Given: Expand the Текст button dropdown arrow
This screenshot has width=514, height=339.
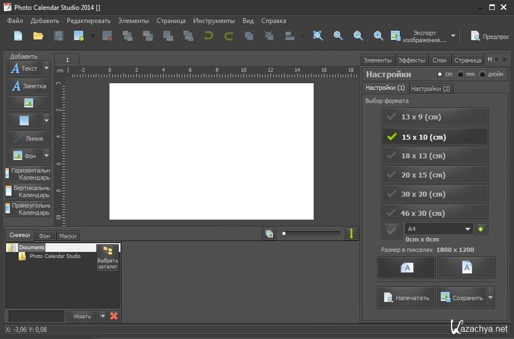Looking at the screenshot, I should point(47,68).
